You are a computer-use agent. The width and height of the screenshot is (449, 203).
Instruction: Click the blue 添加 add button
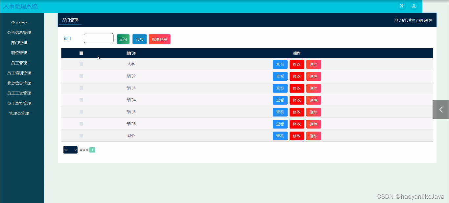click(140, 39)
